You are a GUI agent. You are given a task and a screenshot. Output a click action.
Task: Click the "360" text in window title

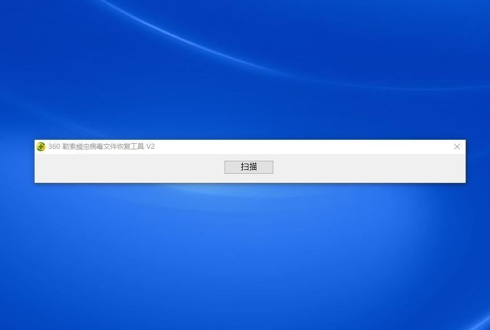[54, 147]
